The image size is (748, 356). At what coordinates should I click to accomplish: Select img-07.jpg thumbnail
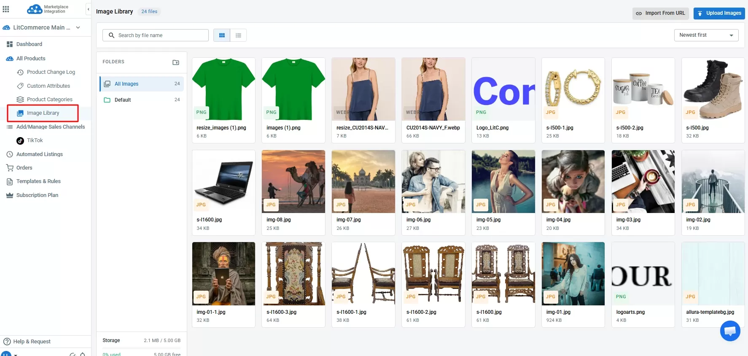(x=363, y=181)
